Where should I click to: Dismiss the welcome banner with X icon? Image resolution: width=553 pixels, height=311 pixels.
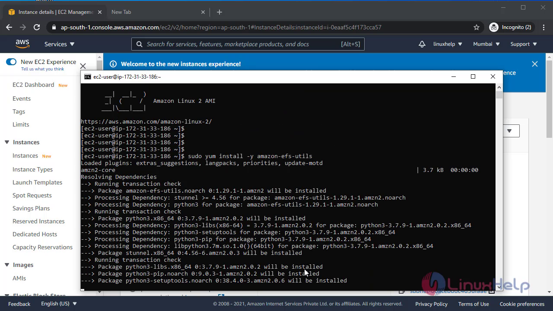tap(535, 64)
